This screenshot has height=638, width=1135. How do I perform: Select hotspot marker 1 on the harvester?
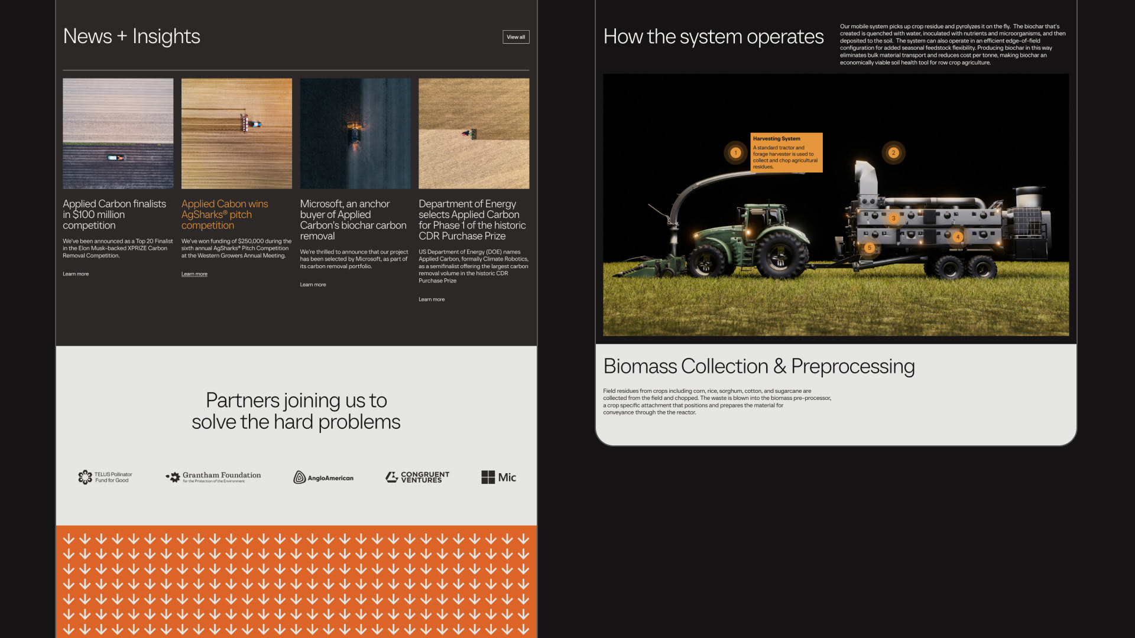[735, 152]
